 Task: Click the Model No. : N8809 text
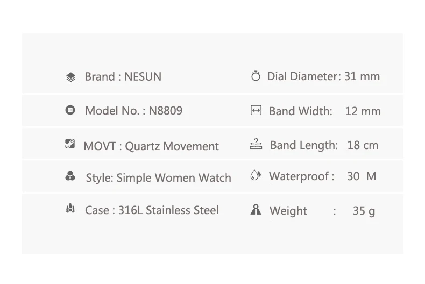(x=133, y=111)
